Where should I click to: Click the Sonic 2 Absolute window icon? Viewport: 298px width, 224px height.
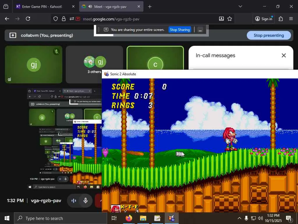[x=107, y=74]
